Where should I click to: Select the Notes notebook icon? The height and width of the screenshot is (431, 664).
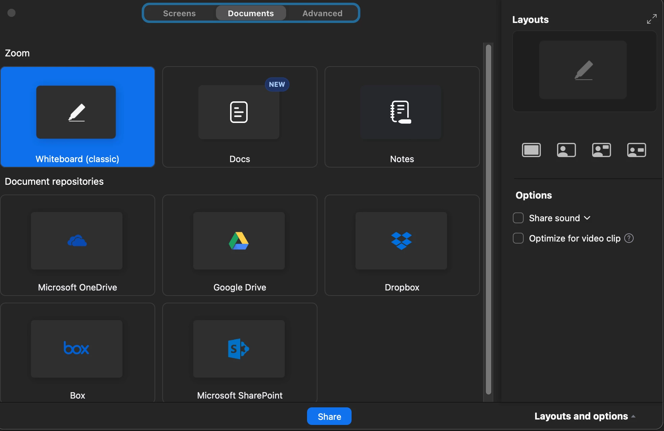401,112
